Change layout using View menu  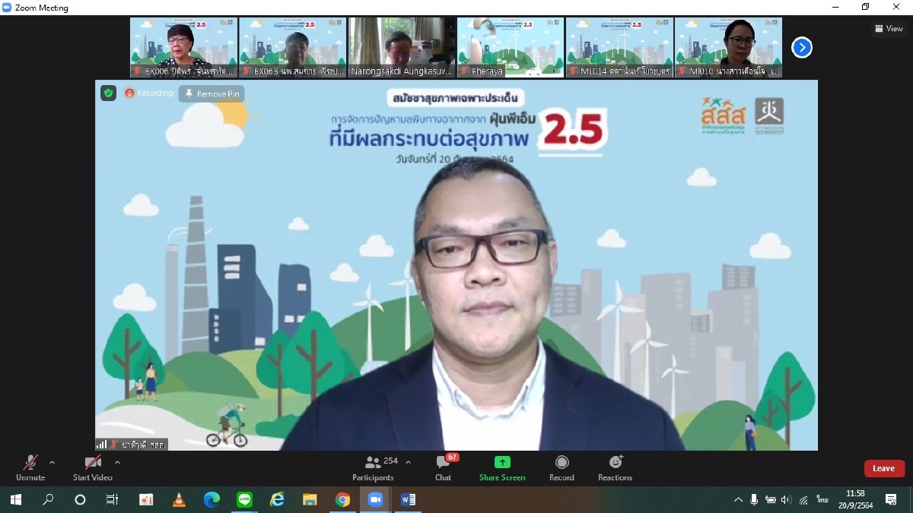coord(889,29)
